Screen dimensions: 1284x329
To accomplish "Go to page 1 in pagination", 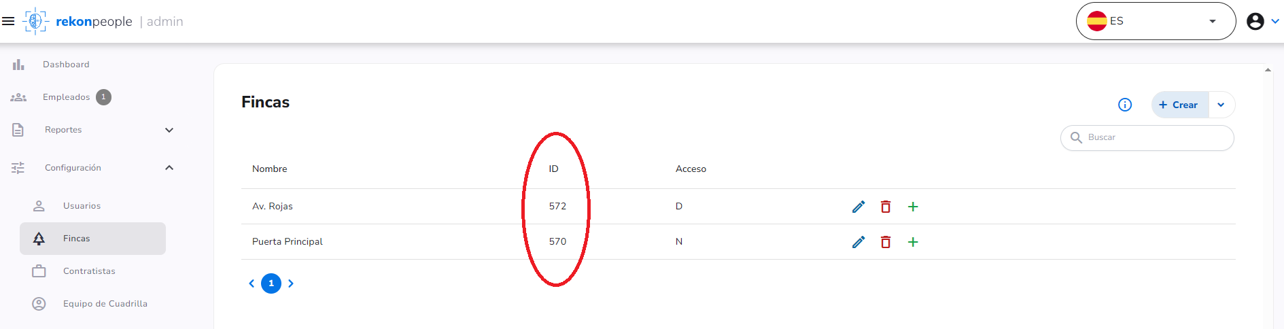I will 271,283.
